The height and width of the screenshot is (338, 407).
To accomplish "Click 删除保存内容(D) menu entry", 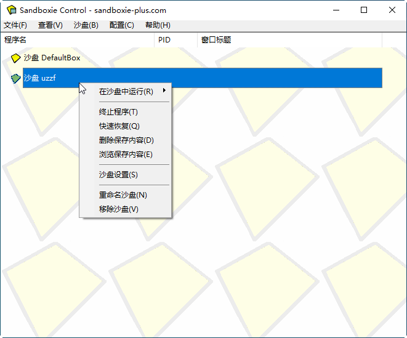I will pos(126,140).
